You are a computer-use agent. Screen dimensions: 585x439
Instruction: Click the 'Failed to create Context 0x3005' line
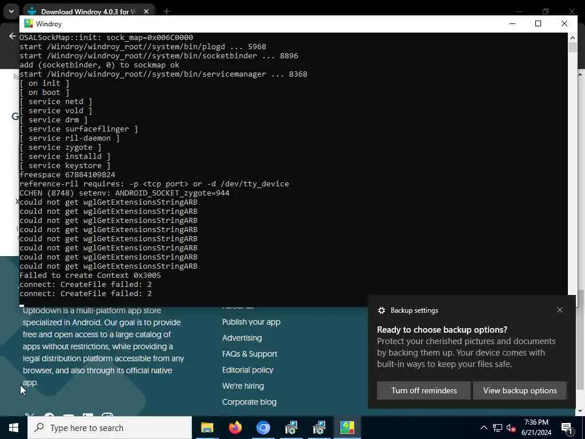coord(90,276)
